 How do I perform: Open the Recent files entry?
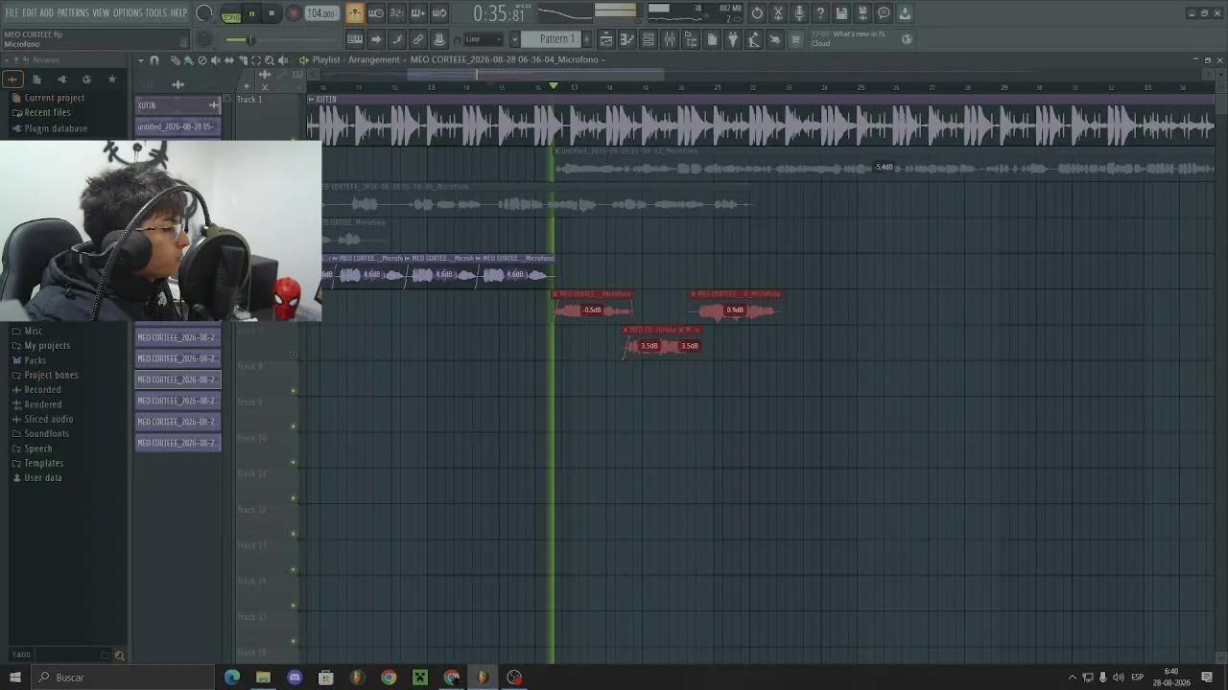41,113
